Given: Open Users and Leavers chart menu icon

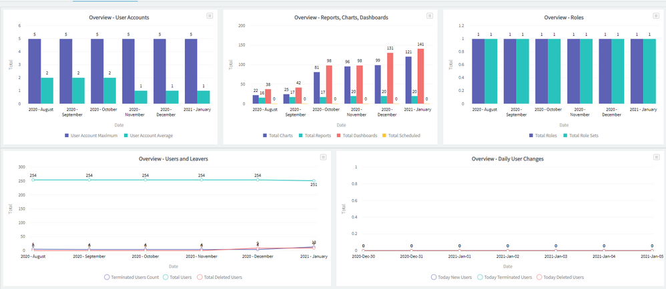Looking at the screenshot, I should click(323, 157).
